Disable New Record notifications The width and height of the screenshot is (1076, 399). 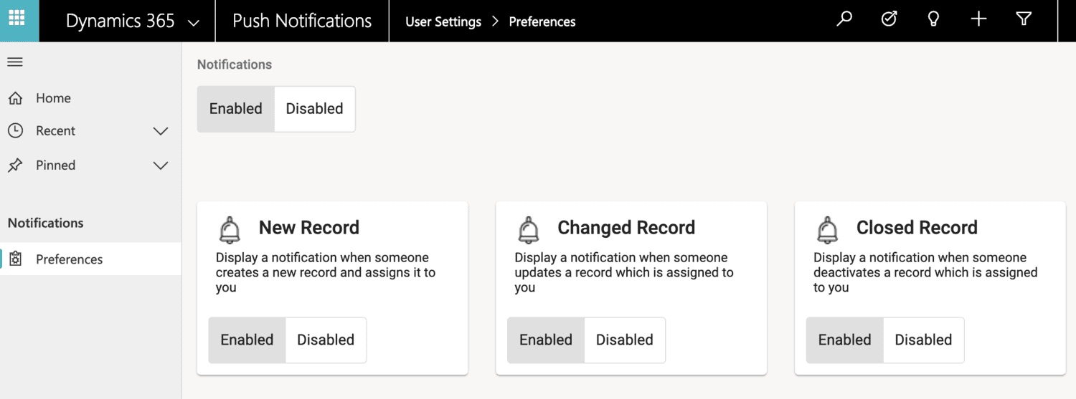(x=326, y=340)
